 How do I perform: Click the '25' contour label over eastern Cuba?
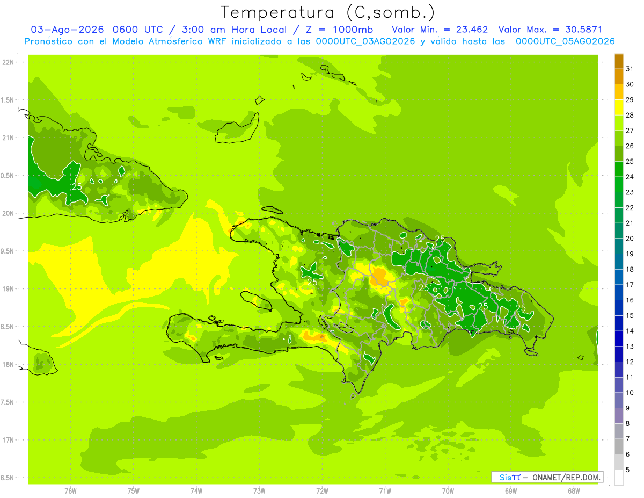[77, 186]
